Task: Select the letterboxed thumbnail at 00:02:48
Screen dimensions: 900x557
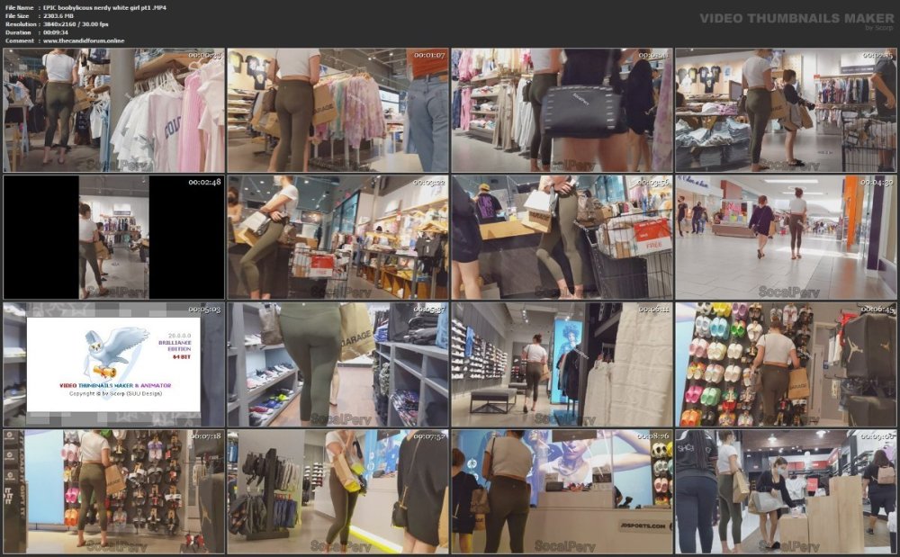Action: click(x=113, y=238)
